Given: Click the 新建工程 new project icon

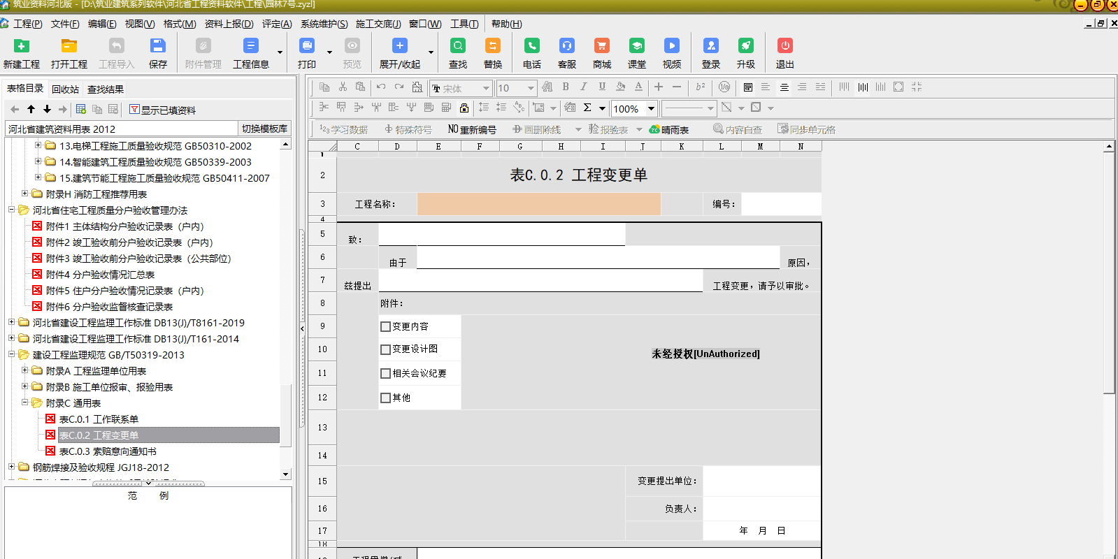Looking at the screenshot, I should click(x=22, y=46).
